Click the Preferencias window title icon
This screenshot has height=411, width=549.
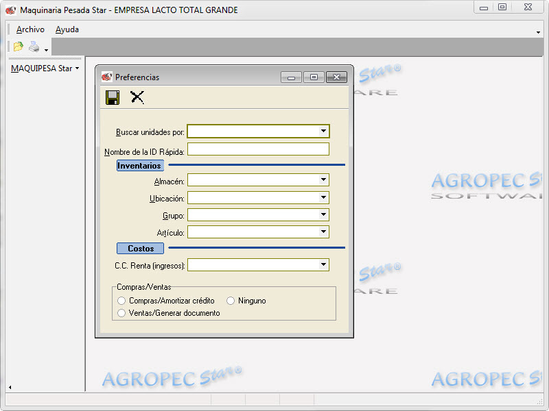106,77
